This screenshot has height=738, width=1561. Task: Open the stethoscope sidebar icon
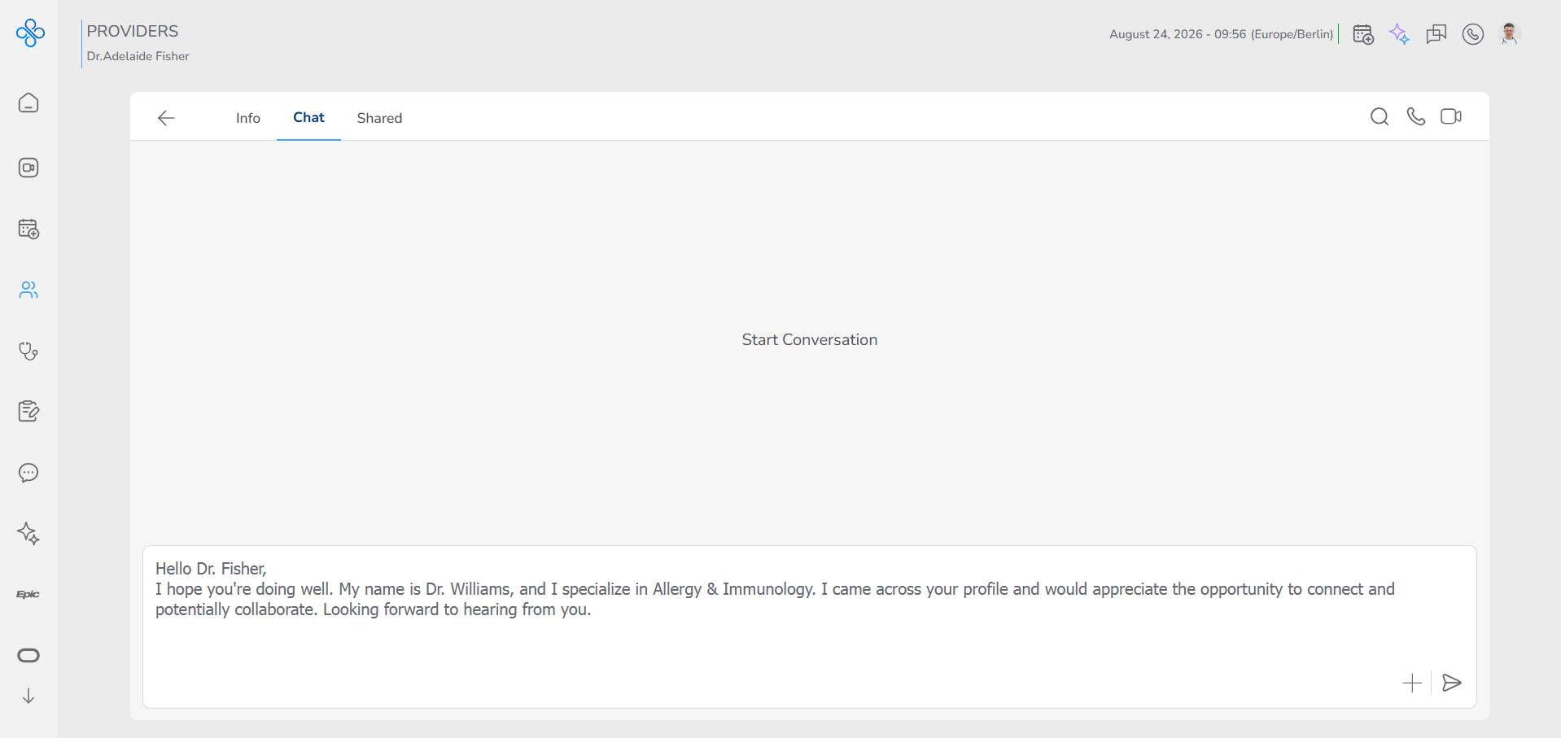28,351
